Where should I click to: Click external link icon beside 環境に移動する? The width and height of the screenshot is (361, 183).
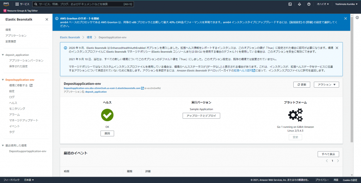(x=31, y=85)
